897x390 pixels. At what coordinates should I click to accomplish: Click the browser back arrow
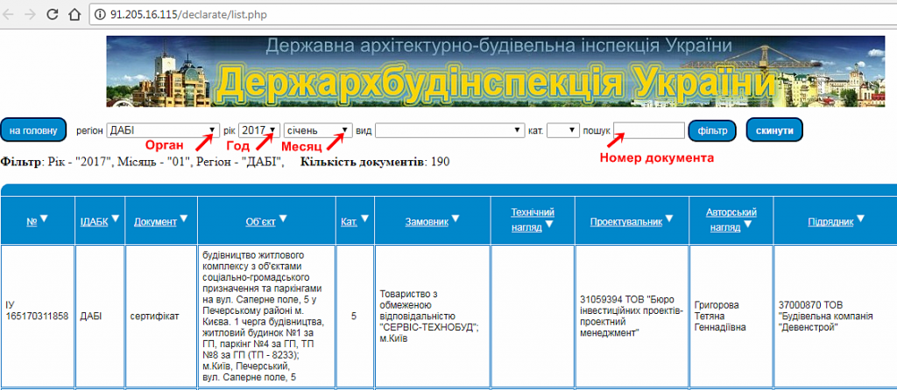10,15
